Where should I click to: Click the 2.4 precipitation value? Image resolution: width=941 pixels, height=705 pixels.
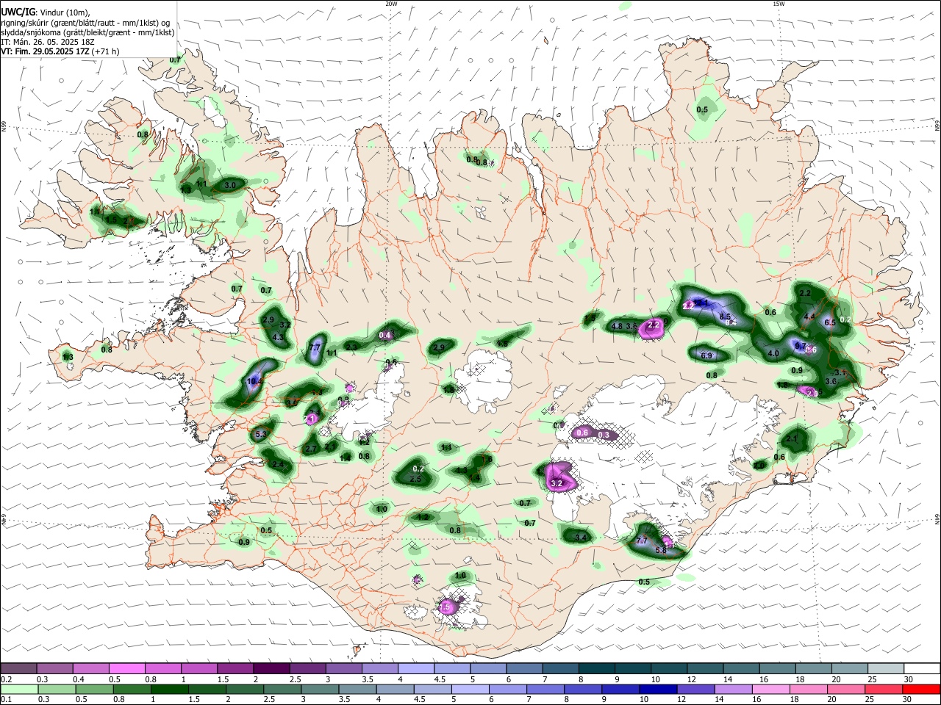tap(278, 464)
